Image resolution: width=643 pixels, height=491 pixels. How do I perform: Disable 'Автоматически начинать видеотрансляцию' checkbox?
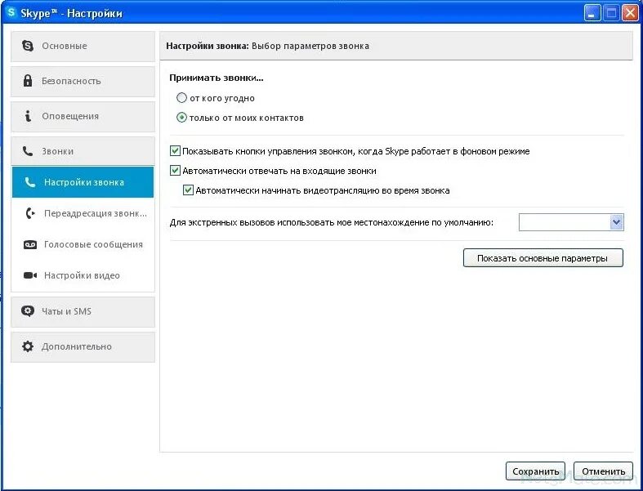pos(188,190)
